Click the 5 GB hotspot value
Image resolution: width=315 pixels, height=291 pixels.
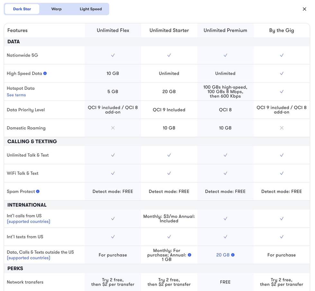click(113, 92)
